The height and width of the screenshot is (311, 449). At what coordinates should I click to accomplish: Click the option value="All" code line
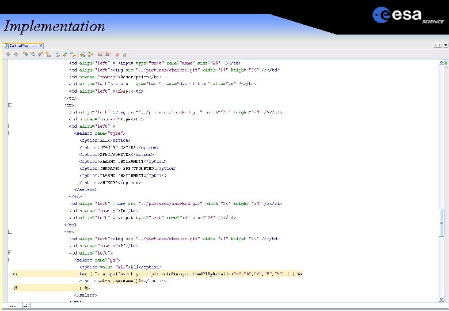120,267
